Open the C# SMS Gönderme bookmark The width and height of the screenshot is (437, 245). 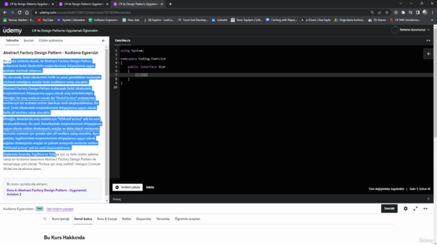pos(405,20)
